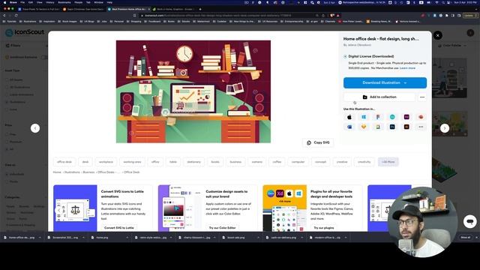Click the 'coffee' tag
This screenshot has width=480, height=270.
tap(277, 162)
